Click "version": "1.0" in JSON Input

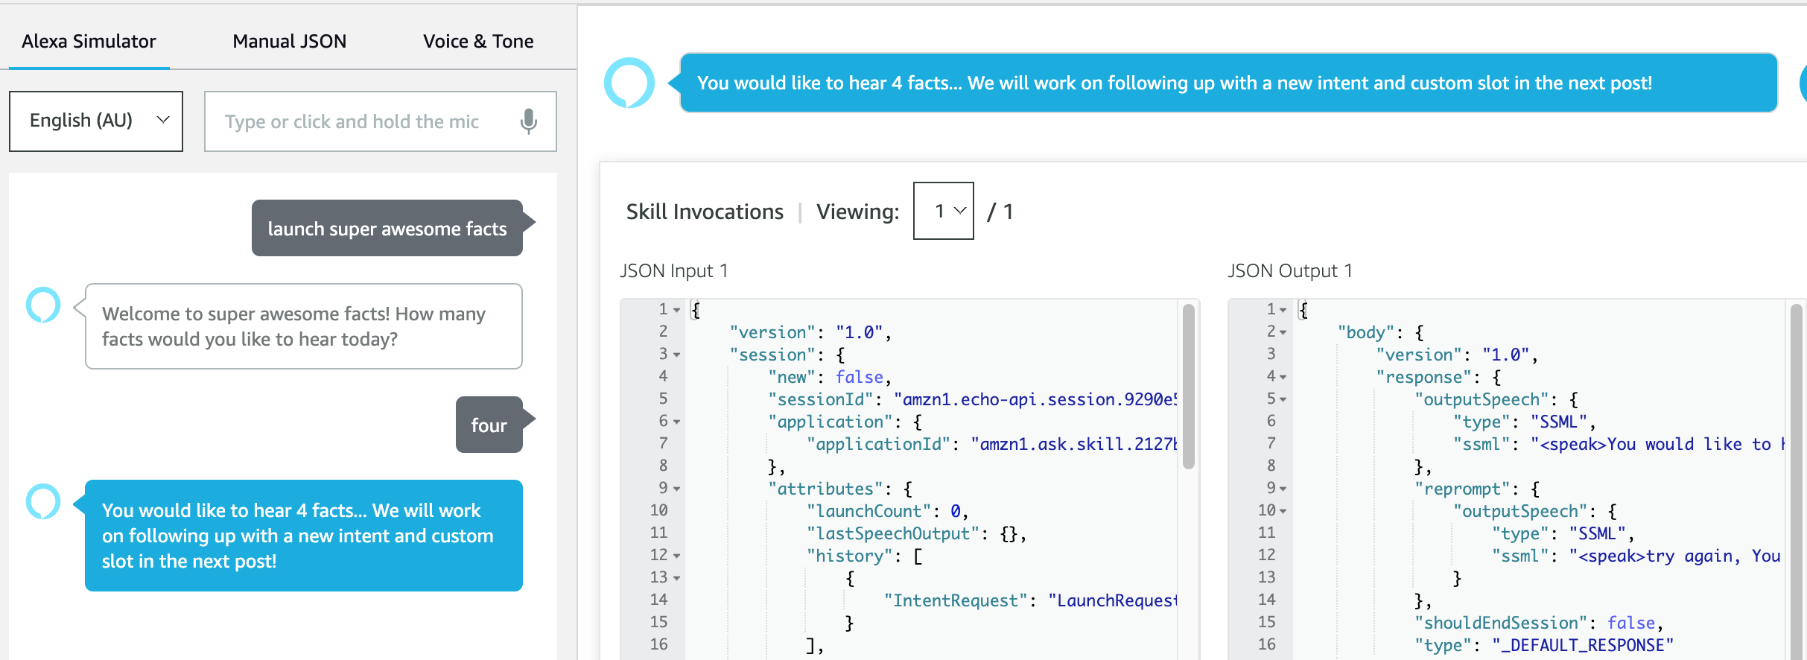pos(810,332)
